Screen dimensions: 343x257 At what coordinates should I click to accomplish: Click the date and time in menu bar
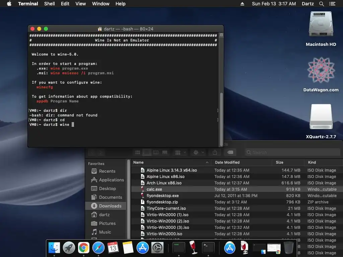click(274, 4)
